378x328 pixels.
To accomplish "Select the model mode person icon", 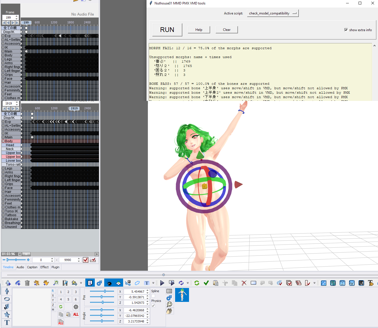I will tap(7, 291).
